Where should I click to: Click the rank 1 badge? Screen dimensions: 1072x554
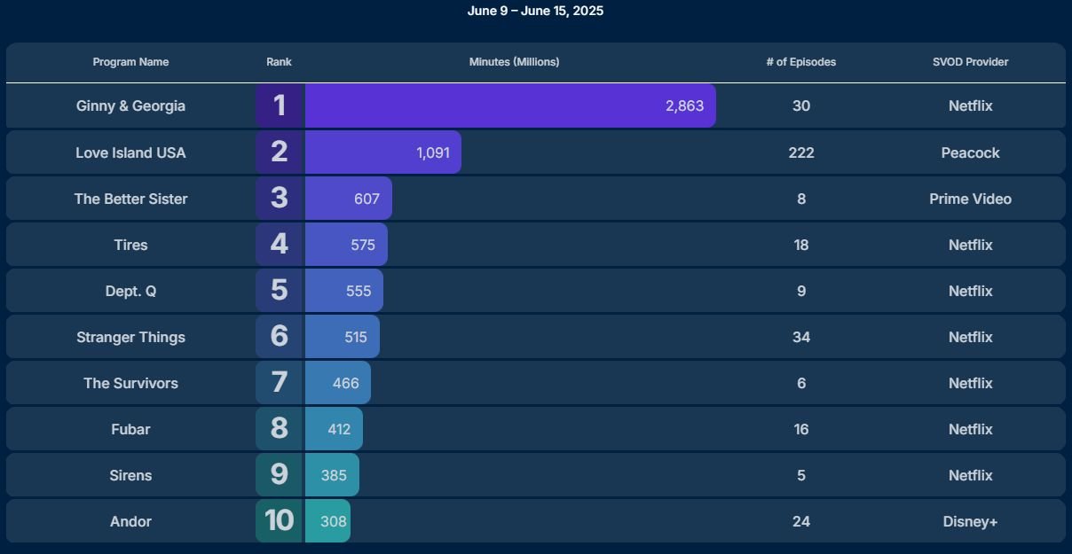tap(280, 105)
